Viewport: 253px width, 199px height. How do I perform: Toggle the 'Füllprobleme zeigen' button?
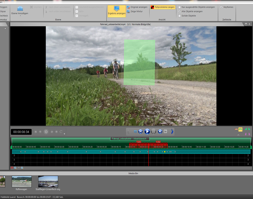click(163, 7)
